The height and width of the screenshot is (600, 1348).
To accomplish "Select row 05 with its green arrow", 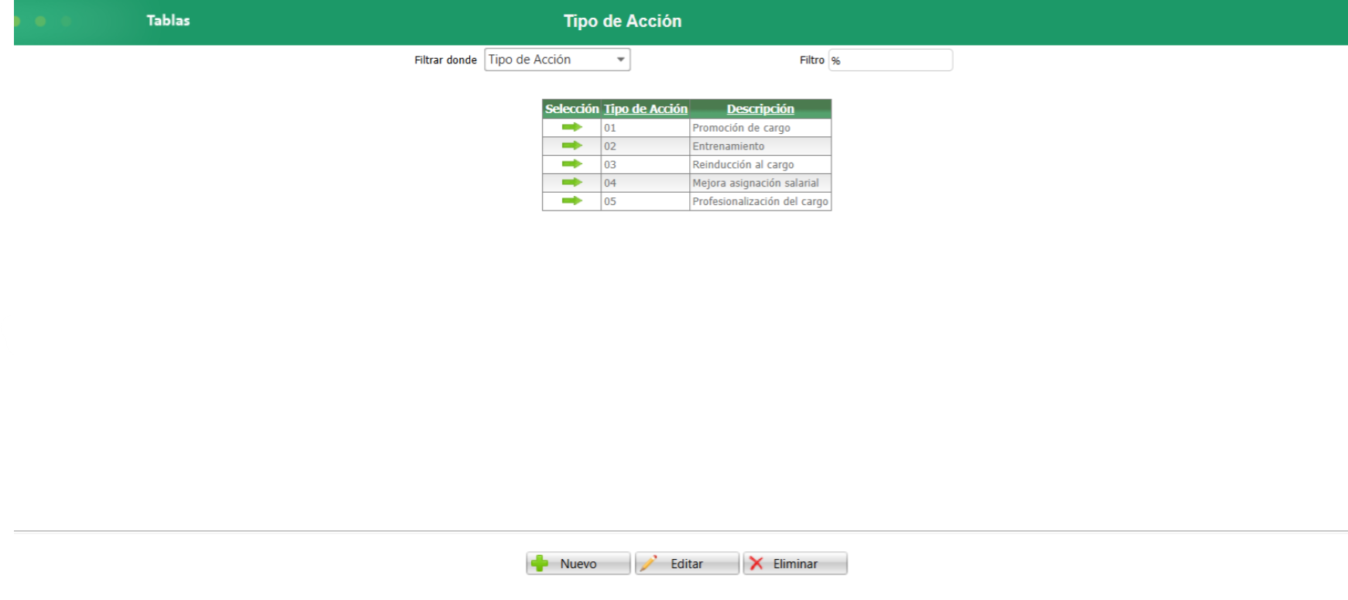I will [x=571, y=201].
